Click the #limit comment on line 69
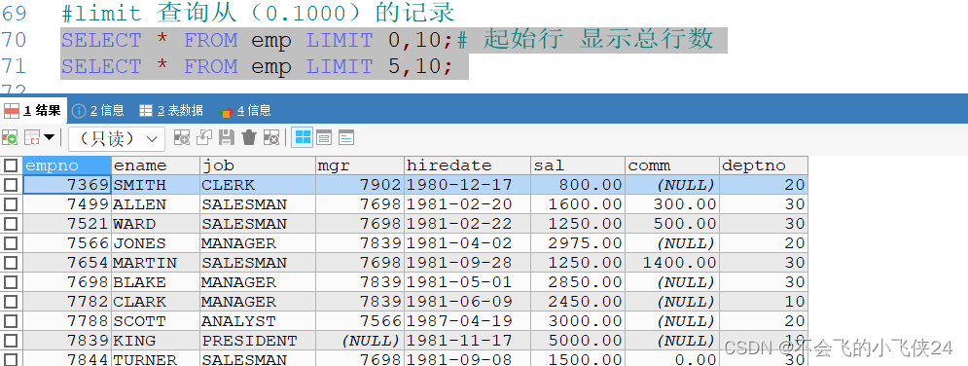The height and width of the screenshot is (366, 968). click(x=258, y=13)
